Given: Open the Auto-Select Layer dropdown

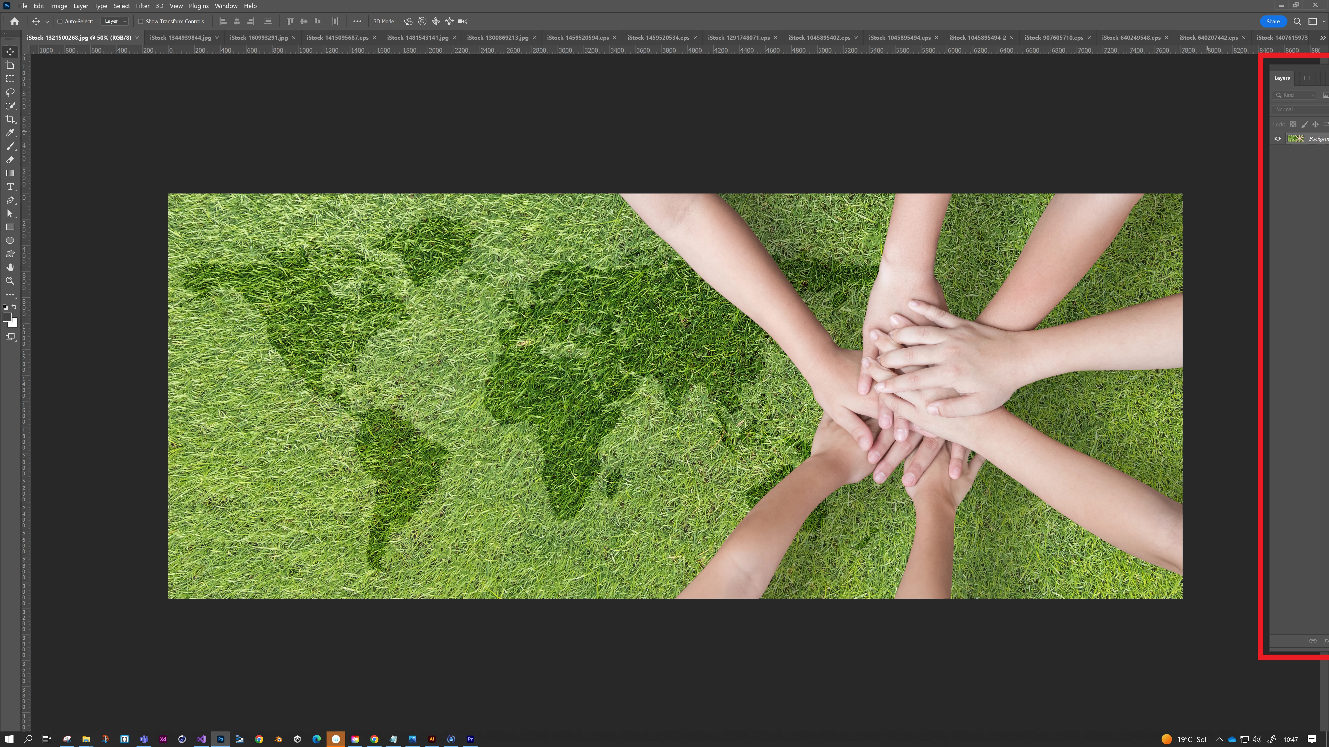Looking at the screenshot, I should [x=114, y=22].
